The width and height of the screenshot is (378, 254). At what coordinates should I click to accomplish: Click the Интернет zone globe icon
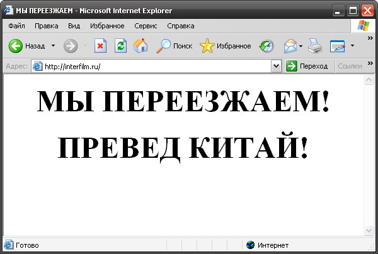pyautogui.click(x=251, y=245)
